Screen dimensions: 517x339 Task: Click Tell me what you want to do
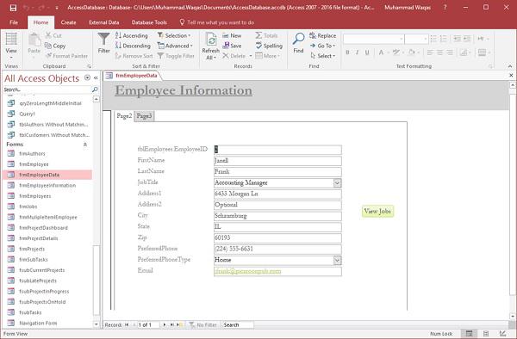click(217, 22)
